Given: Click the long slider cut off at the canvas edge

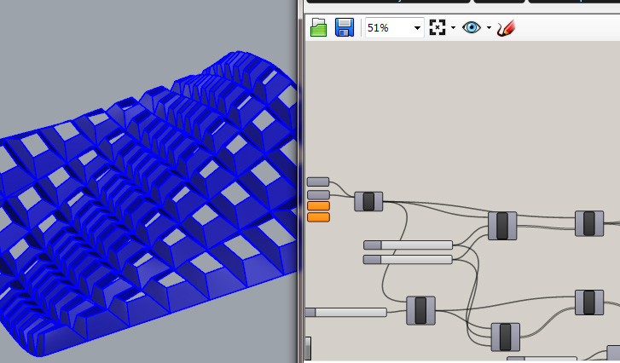Looking at the screenshot, I should (346, 313).
